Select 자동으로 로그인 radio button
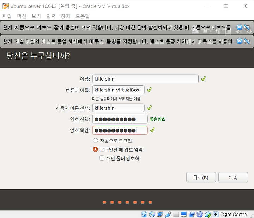Screen dimensions: 254x218 (x=95, y=141)
